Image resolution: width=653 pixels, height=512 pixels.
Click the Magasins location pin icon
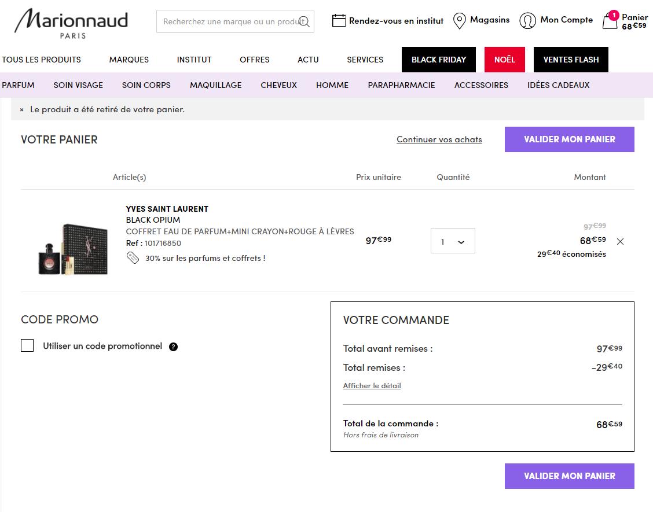click(x=460, y=21)
